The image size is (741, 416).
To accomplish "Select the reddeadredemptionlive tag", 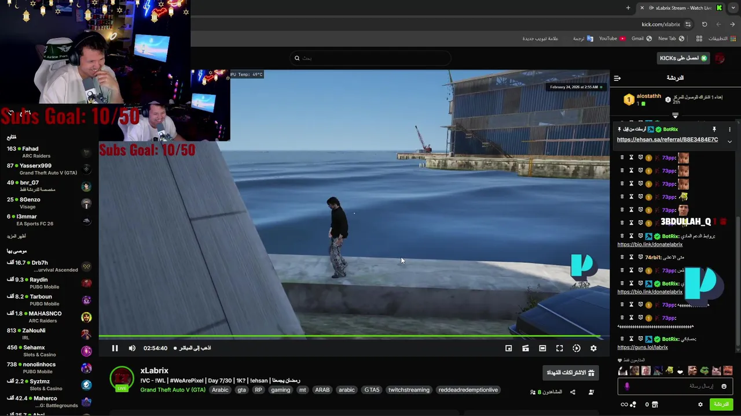I will pos(468,390).
